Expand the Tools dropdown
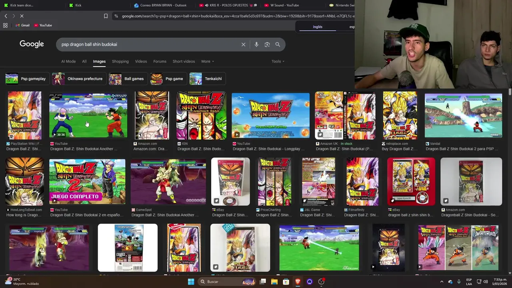 (278, 61)
